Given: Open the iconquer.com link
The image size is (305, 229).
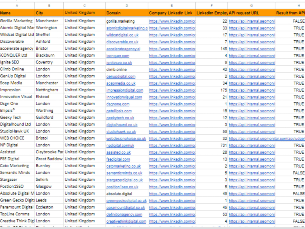Looking at the screenshot, I should click(x=118, y=56).
